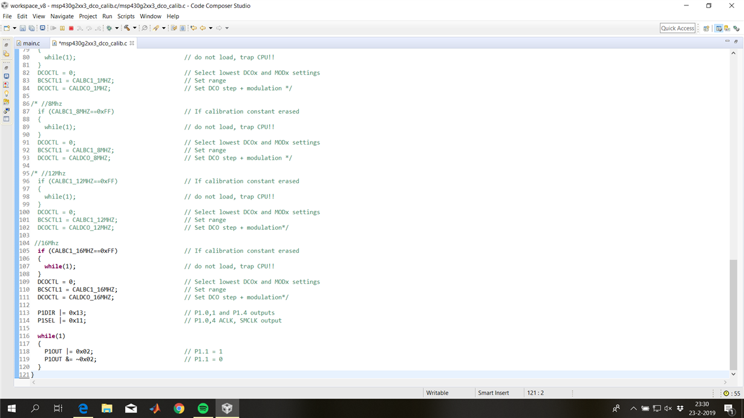Click the red Terminate toolbar icon
Viewport: 744px width, 418px height.
point(71,28)
